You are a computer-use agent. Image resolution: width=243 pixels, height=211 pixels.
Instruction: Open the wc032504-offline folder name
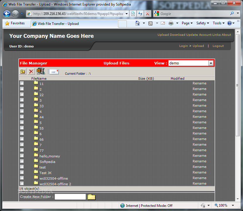(x=54, y=178)
